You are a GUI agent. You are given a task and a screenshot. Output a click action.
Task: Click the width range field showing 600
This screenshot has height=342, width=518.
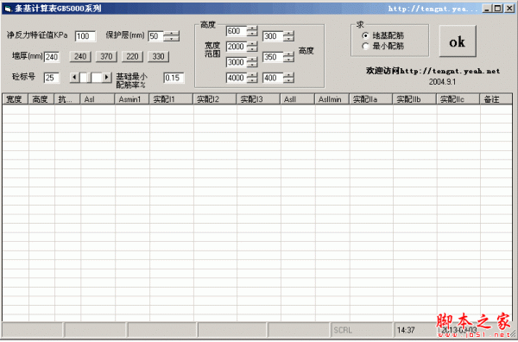click(x=237, y=31)
